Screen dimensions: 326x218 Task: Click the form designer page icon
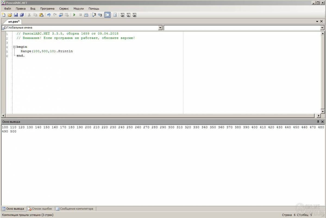(115, 15)
